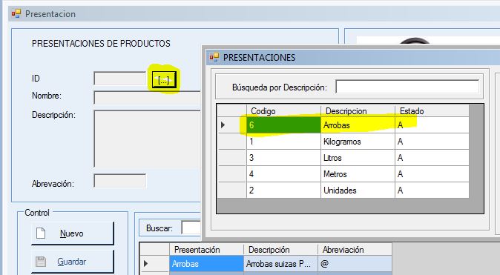The width and height of the screenshot is (500, 275).
Task: Click the blank page icon on Nuevo
Action: pos(41,233)
